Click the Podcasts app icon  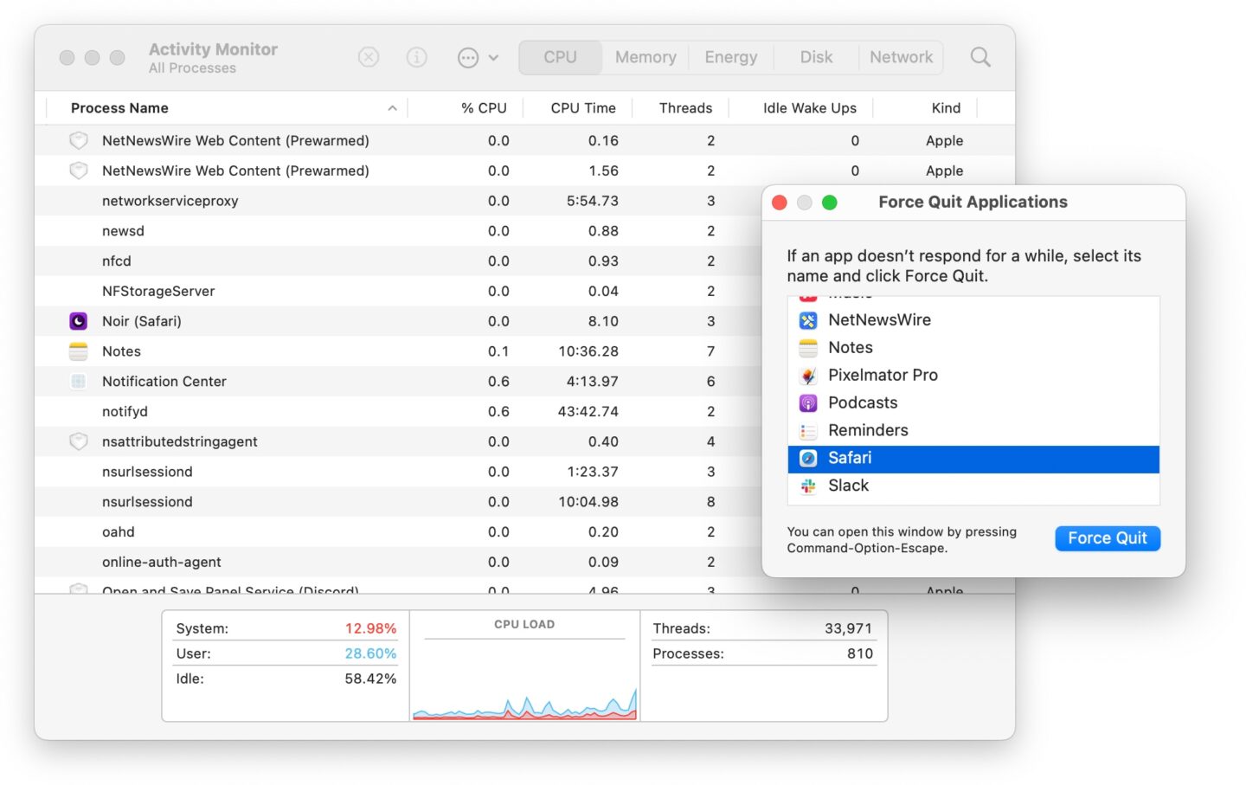pos(808,402)
